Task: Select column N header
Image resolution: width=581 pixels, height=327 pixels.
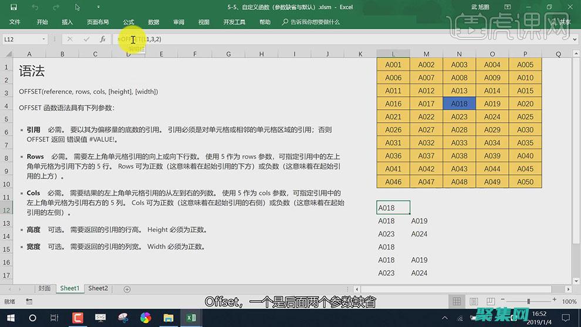Action: [459, 54]
